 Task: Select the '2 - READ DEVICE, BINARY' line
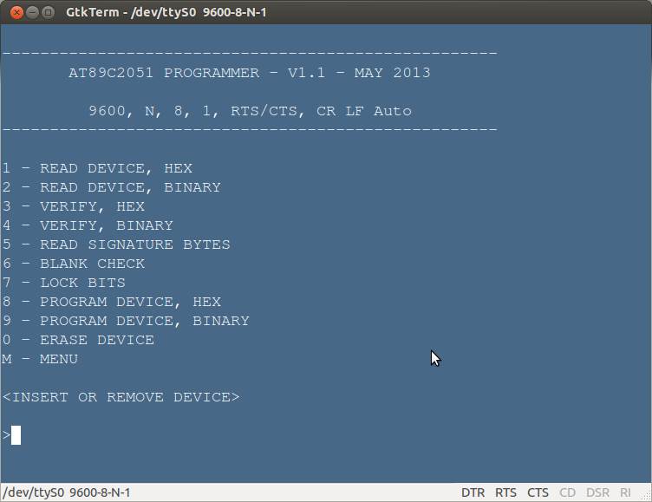(x=112, y=187)
